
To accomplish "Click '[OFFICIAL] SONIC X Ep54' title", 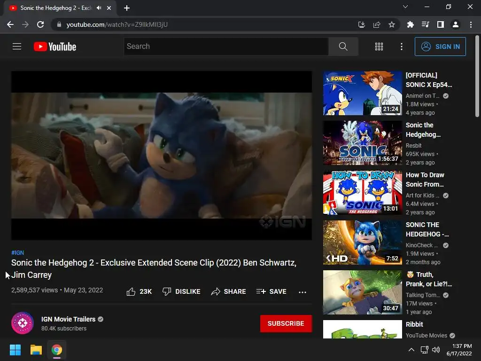I will point(429,80).
